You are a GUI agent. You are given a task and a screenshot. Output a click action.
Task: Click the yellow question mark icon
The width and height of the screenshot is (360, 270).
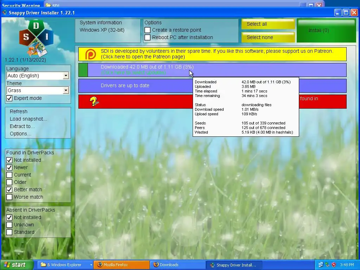coord(94,101)
